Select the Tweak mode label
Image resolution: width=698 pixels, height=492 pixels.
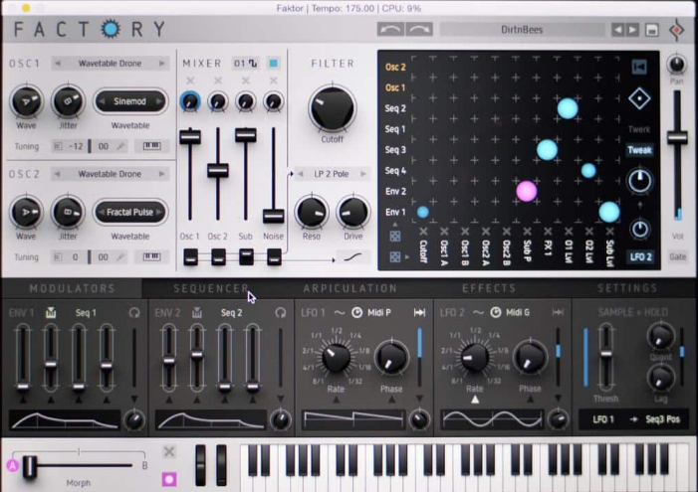[x=639, y=150]
